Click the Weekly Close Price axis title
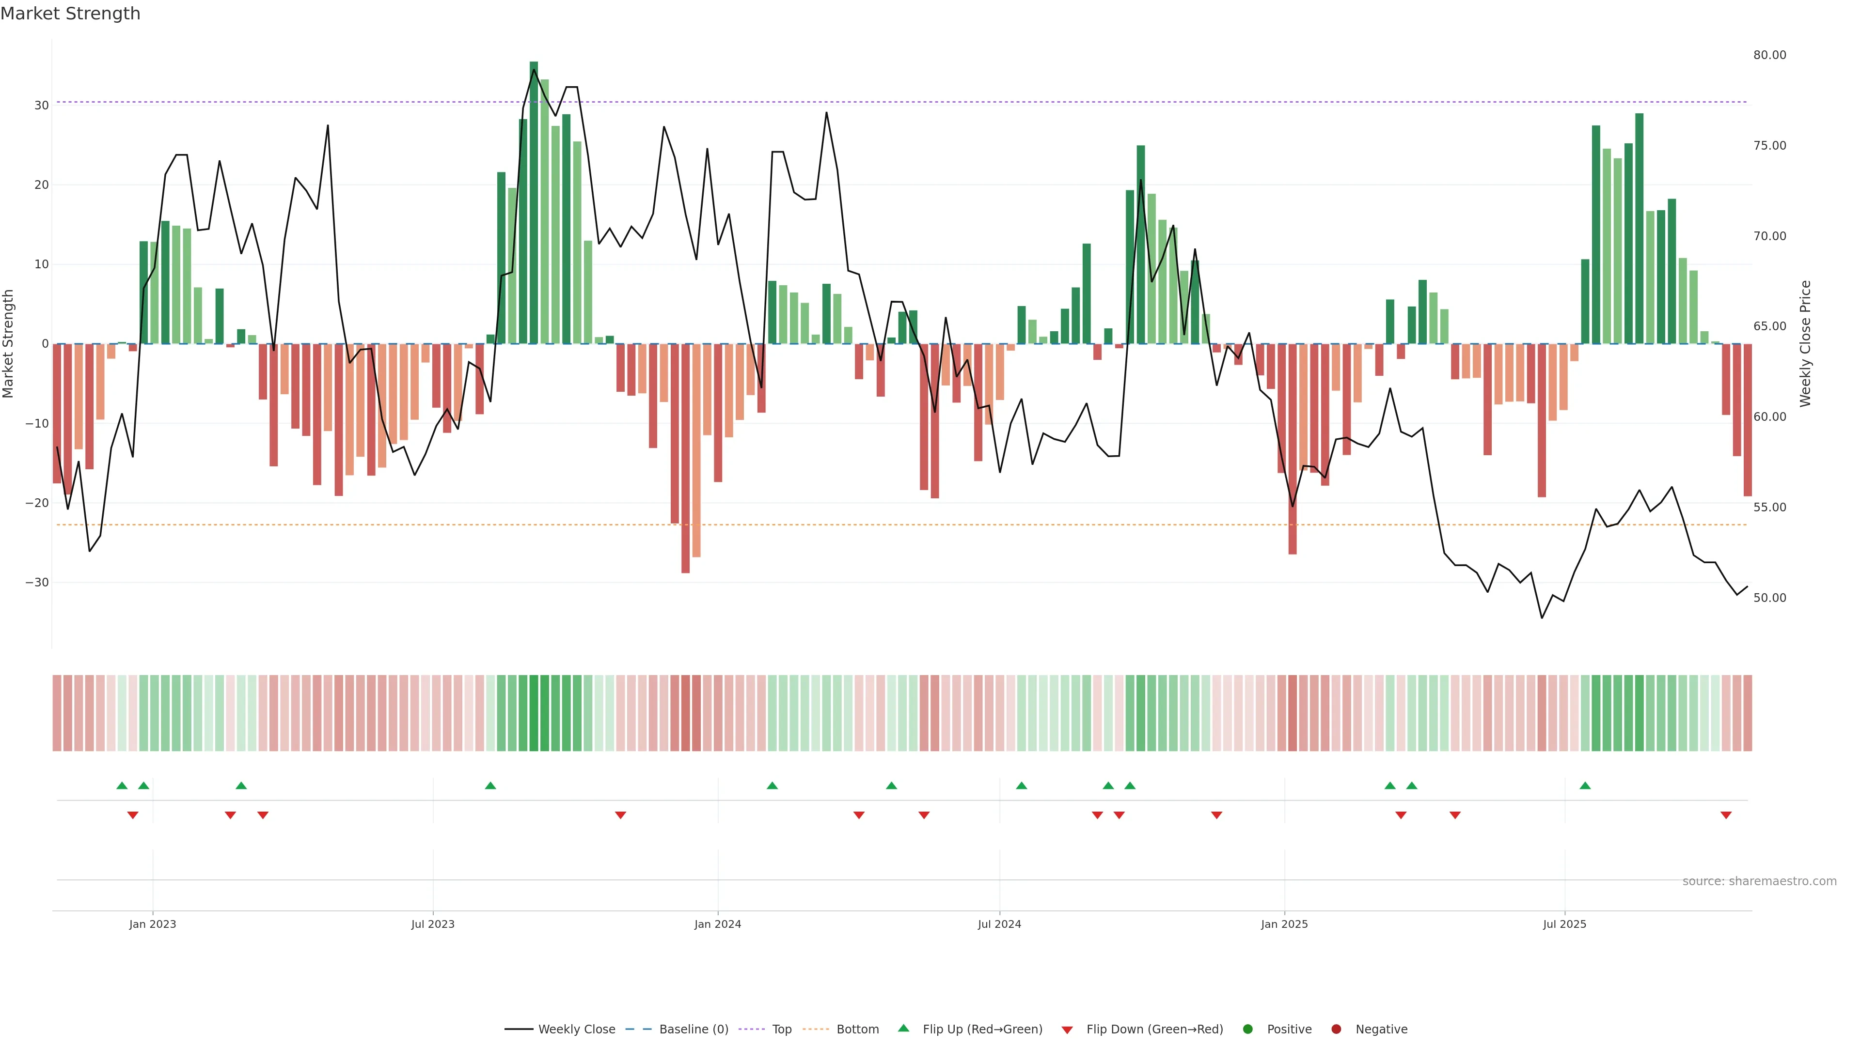This screenshot has height=1046, width=1861. [1805, 344]
